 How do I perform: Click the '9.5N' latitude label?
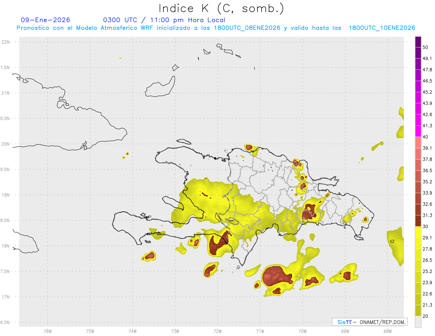(x=5, y=169)
